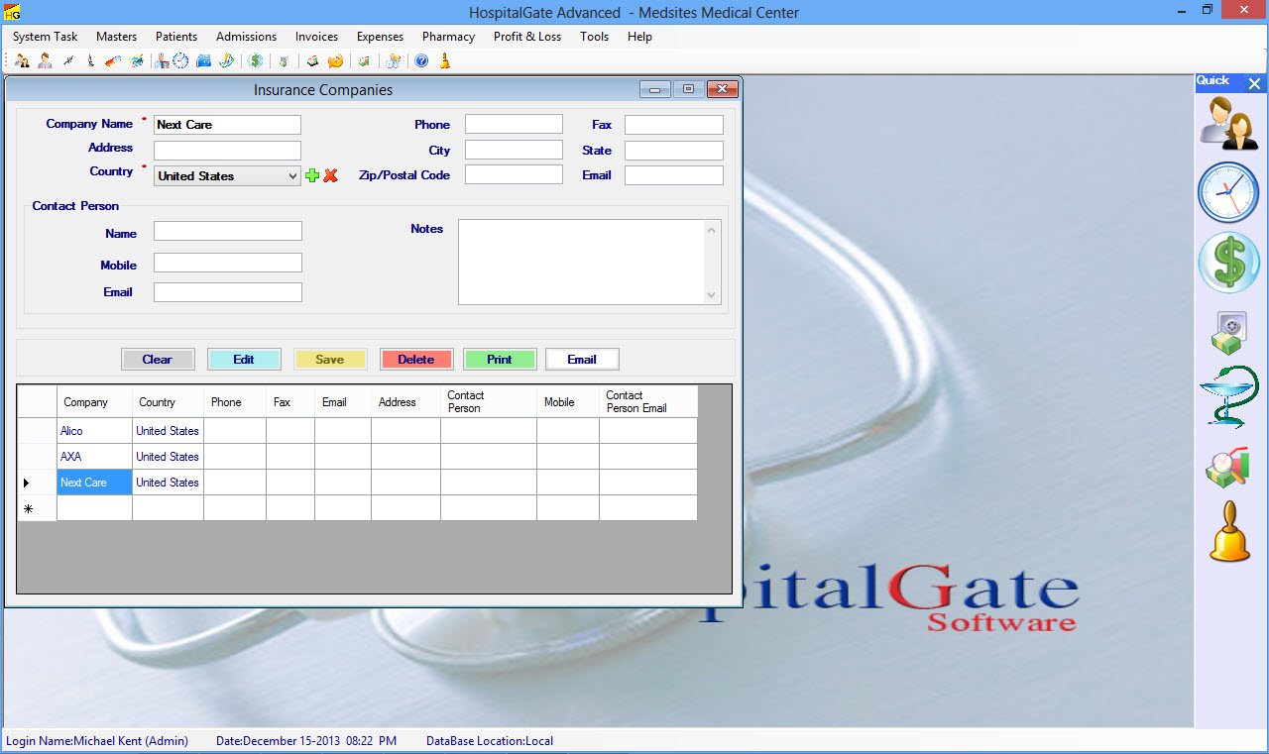Click the pharmacy snake-and-cup icon

[1228, 396]
